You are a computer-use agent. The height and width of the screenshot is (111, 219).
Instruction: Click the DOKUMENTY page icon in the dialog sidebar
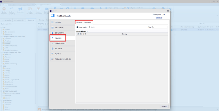click(x=53, y=33)
